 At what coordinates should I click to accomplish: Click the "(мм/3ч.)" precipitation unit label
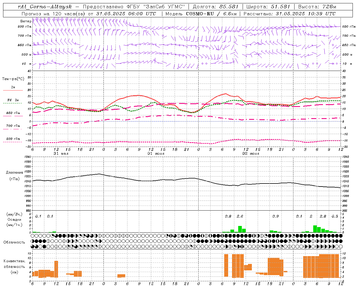click(15, 214)
